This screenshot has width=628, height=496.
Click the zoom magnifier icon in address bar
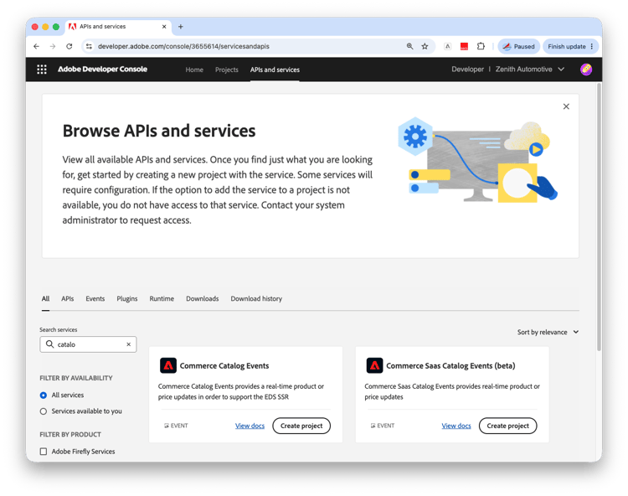409,46
